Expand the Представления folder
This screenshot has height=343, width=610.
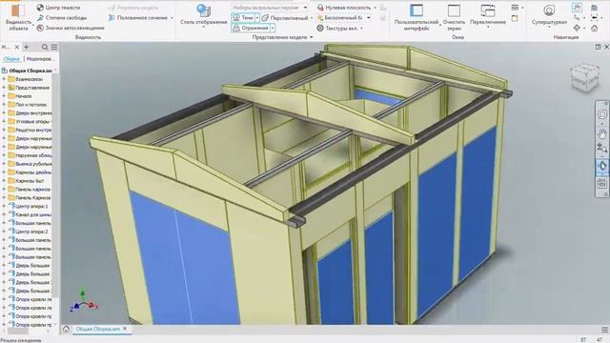click(4, 88)
